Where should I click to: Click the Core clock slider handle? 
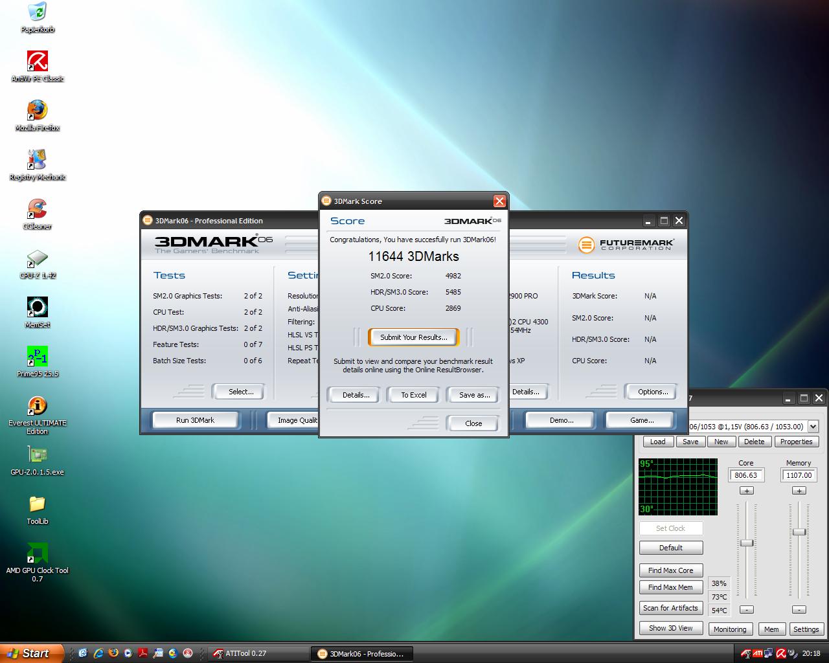[747, 543]
